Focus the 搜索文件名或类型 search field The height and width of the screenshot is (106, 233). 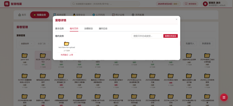click(147, 36)
